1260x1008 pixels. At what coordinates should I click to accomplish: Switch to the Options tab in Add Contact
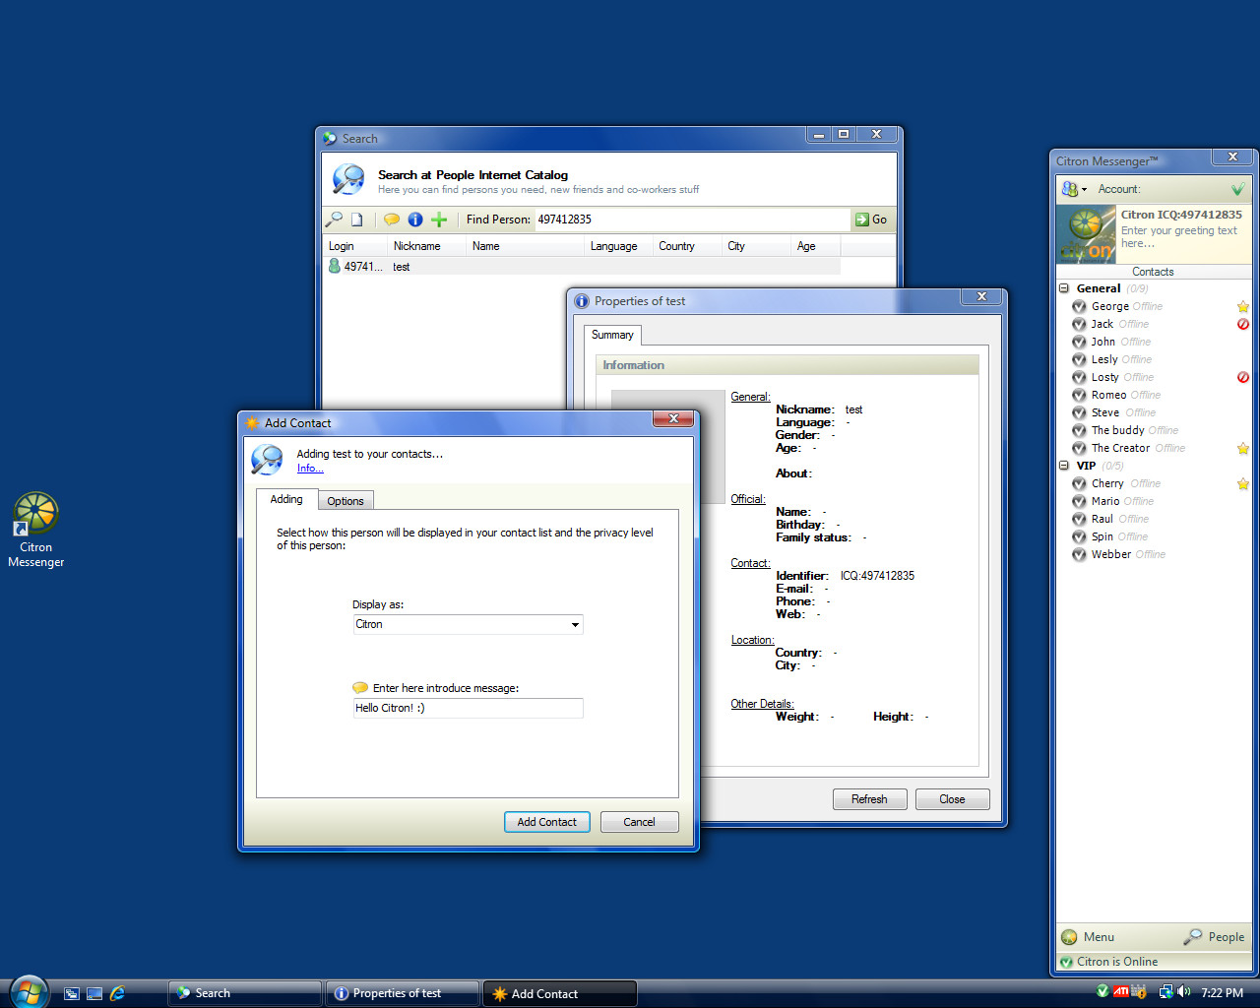coord(346,501)
